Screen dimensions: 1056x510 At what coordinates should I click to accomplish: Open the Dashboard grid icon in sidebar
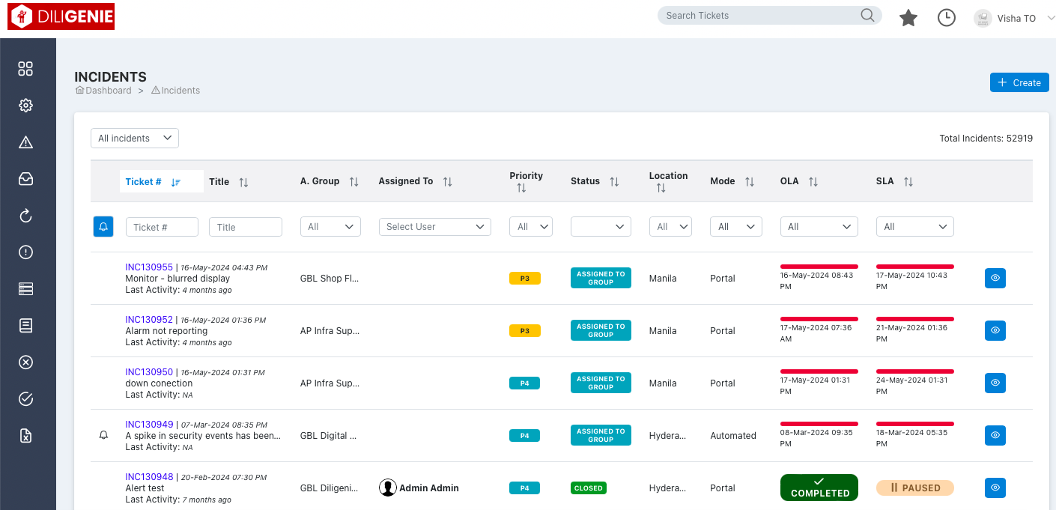[x=26, y=68]
